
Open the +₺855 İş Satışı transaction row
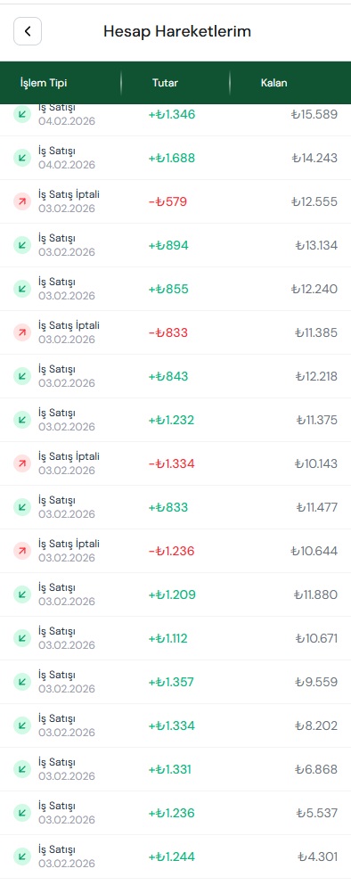175,289
